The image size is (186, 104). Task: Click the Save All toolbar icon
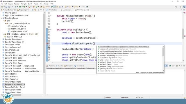[9, 7]
